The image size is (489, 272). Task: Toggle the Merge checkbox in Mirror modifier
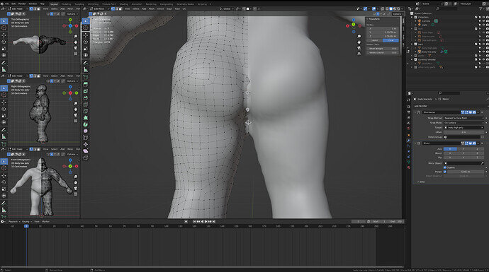tap(445, 172)
